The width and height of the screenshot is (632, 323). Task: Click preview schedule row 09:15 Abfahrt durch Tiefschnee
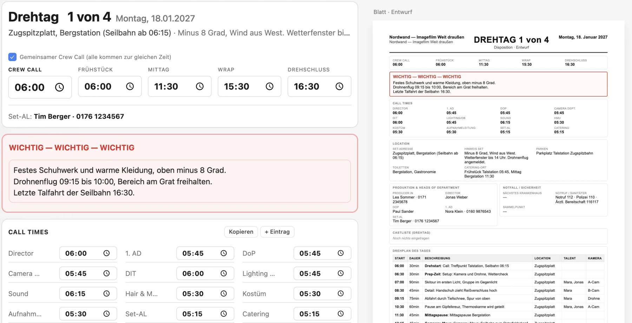498,298
